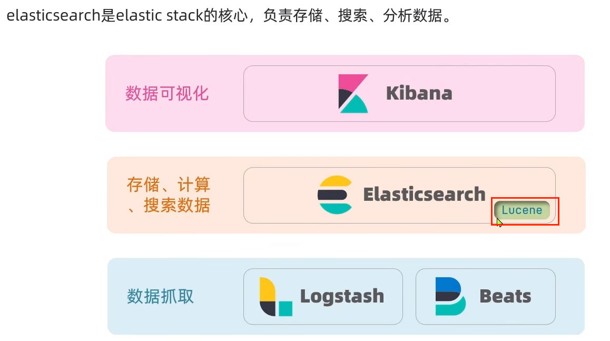Click the Elasticsearch product name text
The height and width of the screenshot is (341, 610).
coord(425,194)
